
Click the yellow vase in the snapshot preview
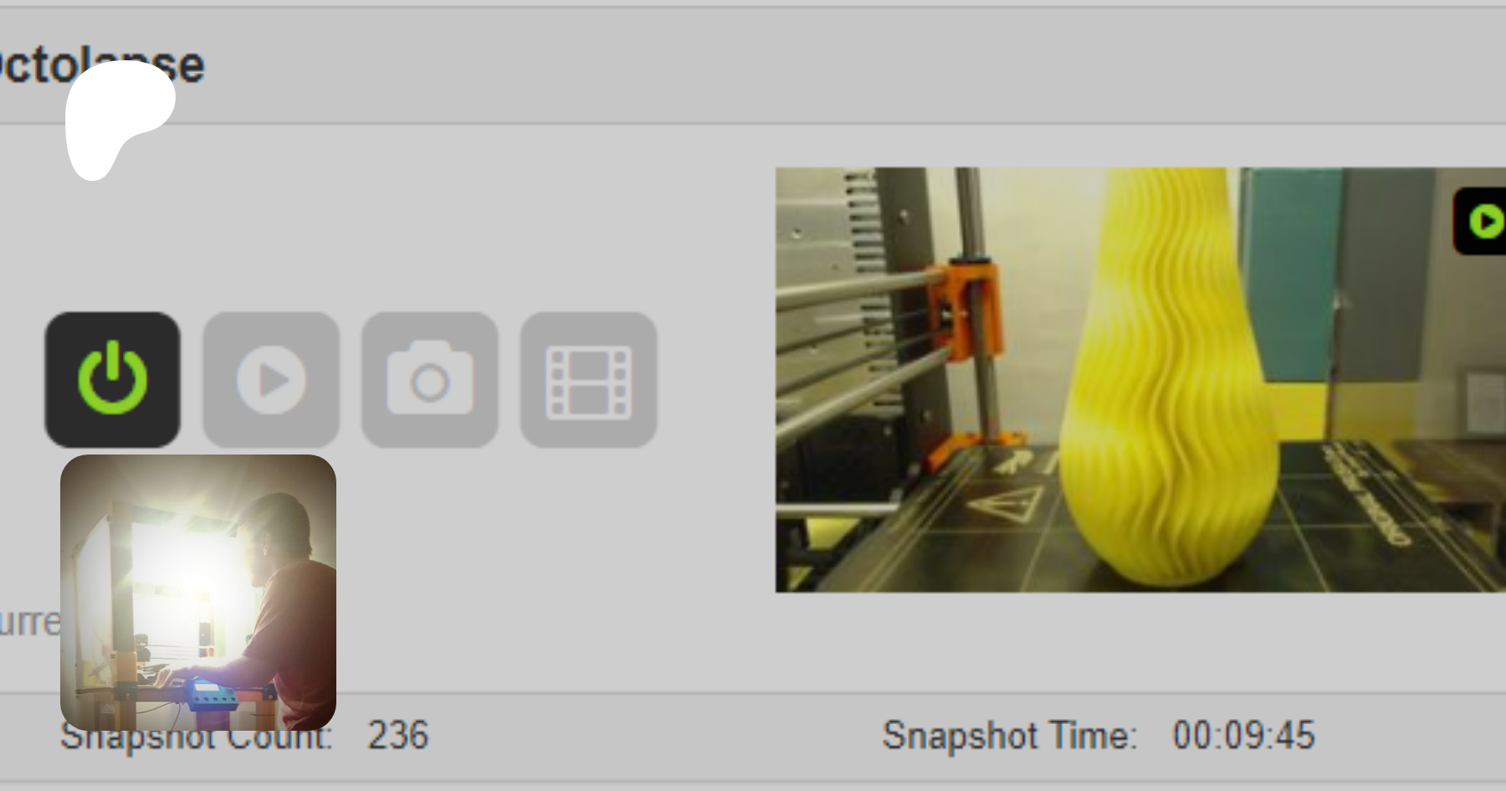[x=1171, y=377]
